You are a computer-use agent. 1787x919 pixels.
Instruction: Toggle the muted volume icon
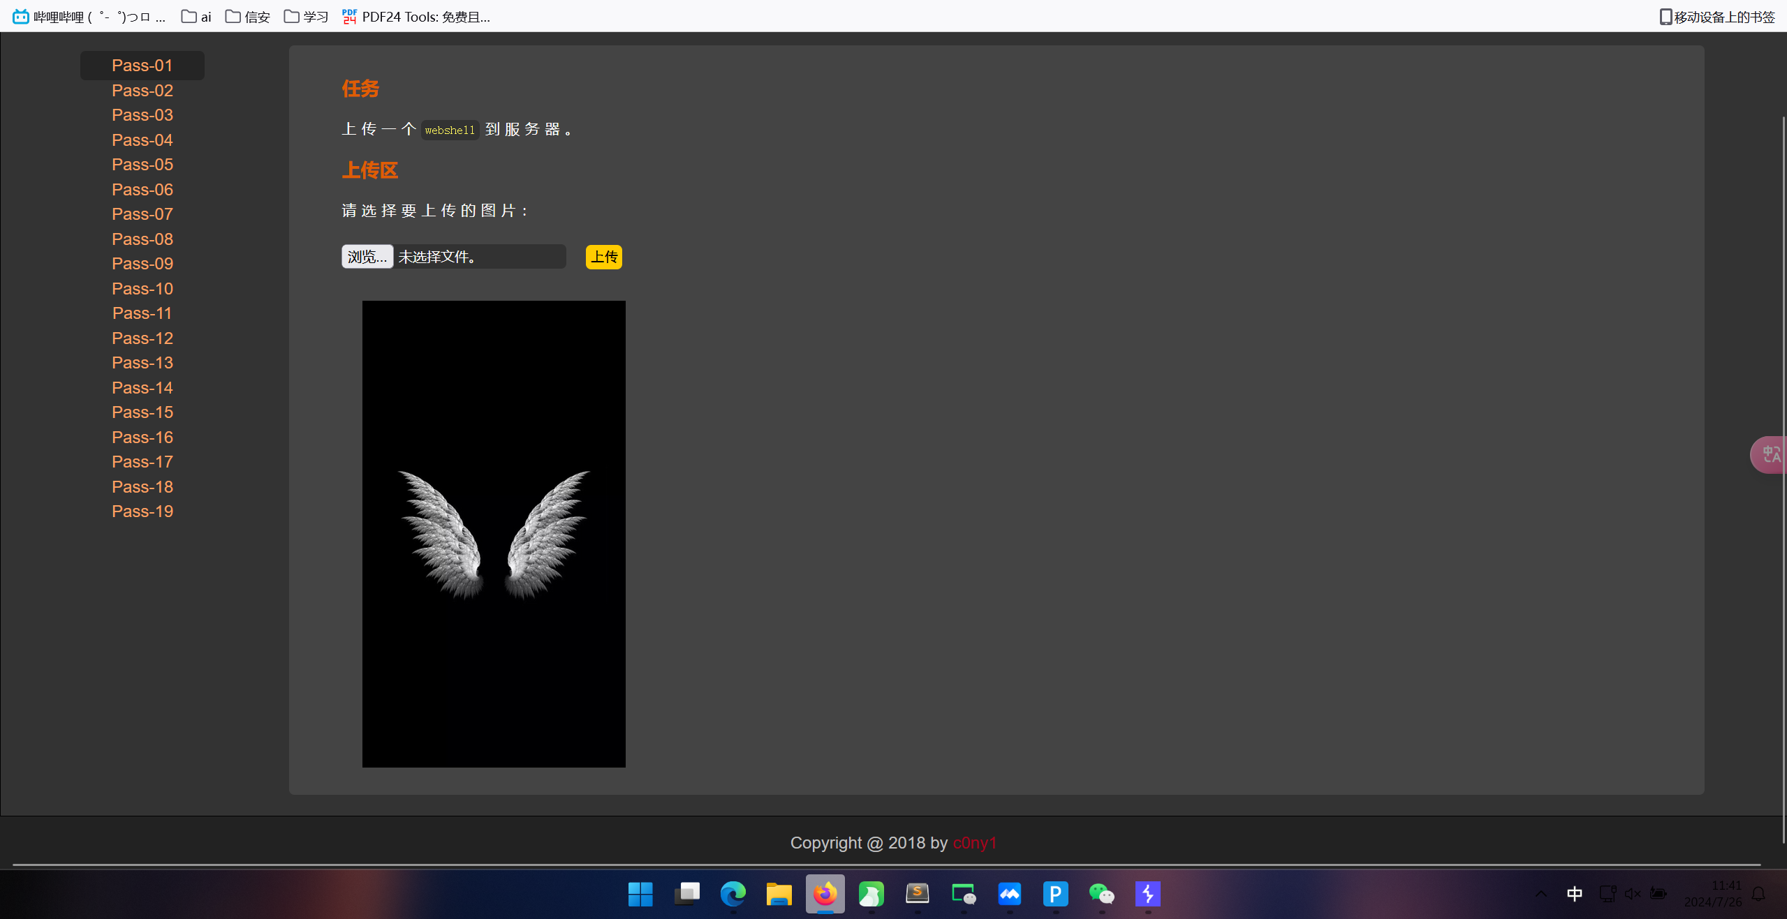(x=1632, y=894)
